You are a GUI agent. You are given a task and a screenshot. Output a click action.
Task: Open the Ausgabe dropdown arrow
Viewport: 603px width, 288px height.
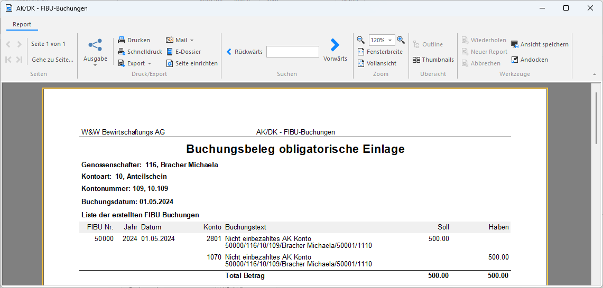point(95,65)
